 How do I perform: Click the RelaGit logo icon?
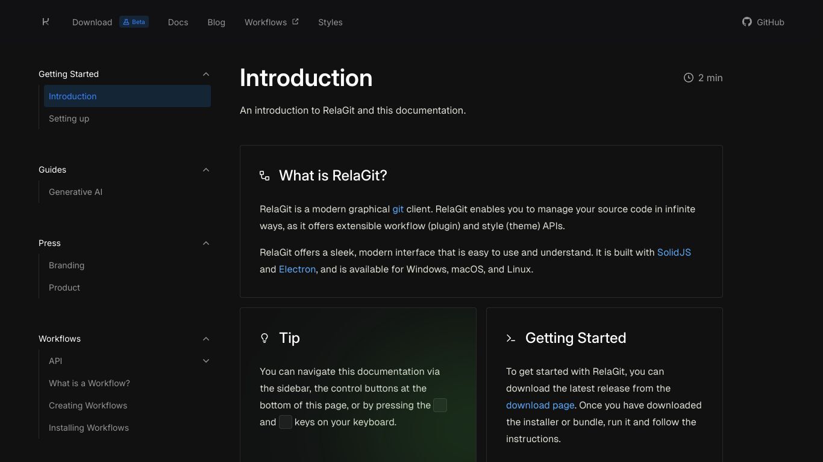click(46, 22)
